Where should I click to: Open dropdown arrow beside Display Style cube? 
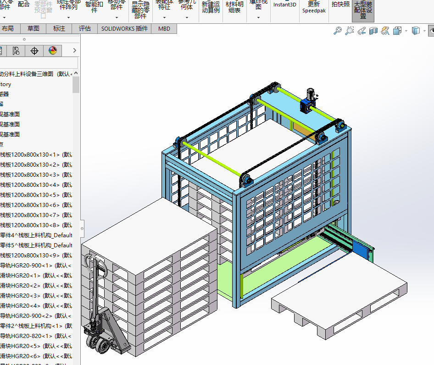coord(424,31)
